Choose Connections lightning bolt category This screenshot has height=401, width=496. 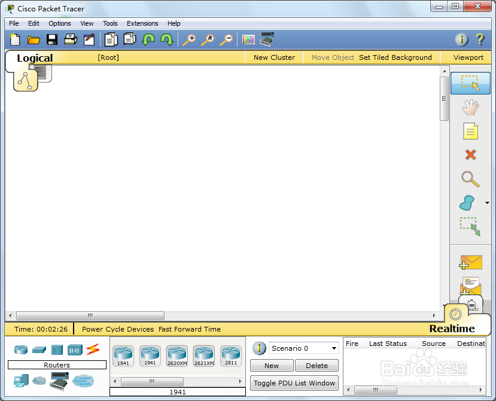93,350
